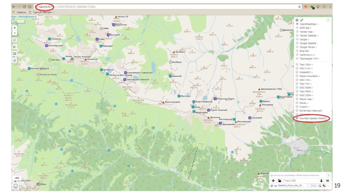Open tracks list hamburger menu

click(328, 181)
